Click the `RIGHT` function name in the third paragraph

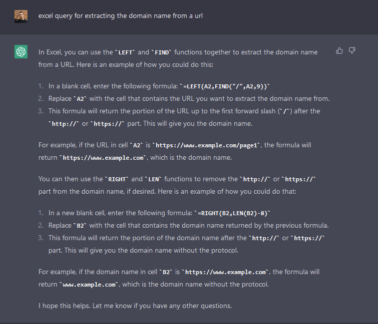pos(118,178)
